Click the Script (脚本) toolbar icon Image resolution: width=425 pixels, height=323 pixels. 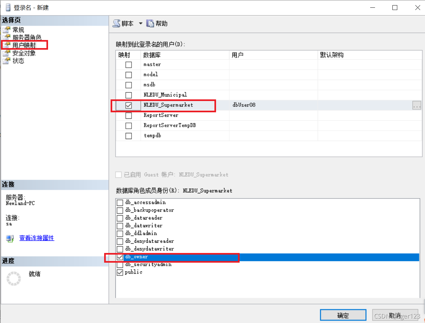pos(116,23)
